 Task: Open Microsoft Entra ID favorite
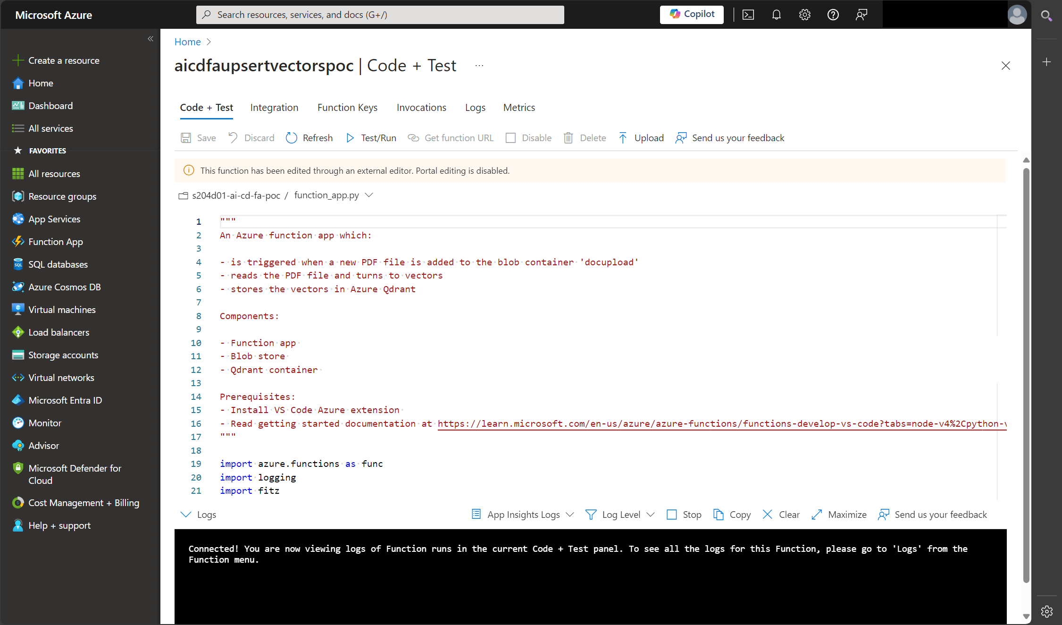[65, 400]
